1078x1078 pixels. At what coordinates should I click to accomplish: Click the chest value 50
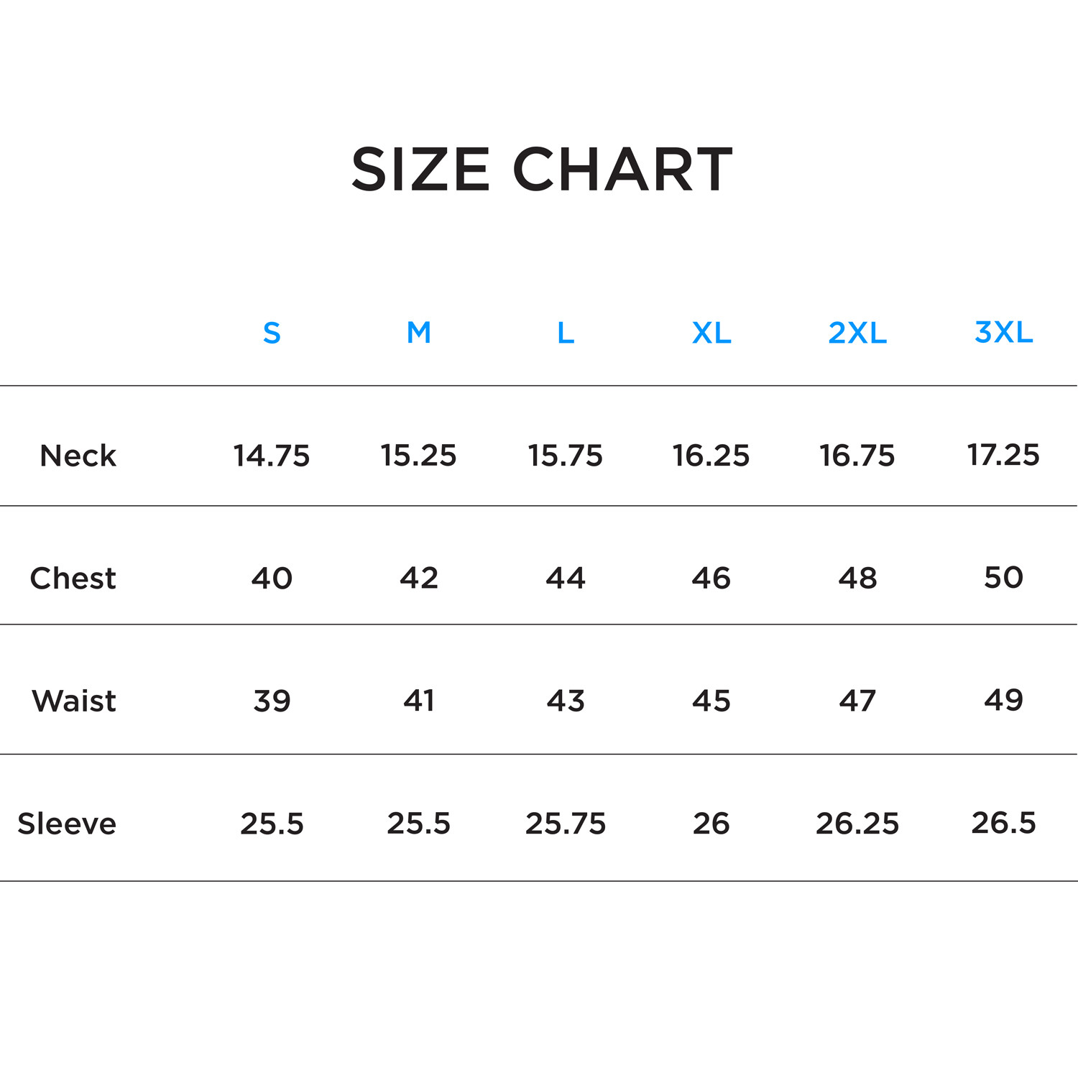click(x=1003, y=577)
